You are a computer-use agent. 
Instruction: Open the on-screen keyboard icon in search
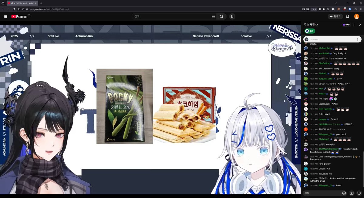[213, 16]
